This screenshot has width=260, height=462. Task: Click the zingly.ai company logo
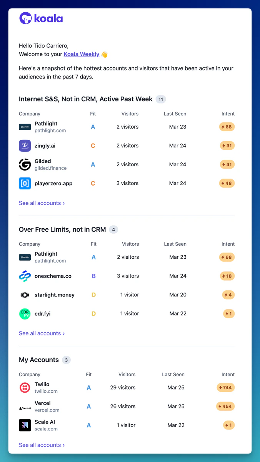tap(25, 146)
